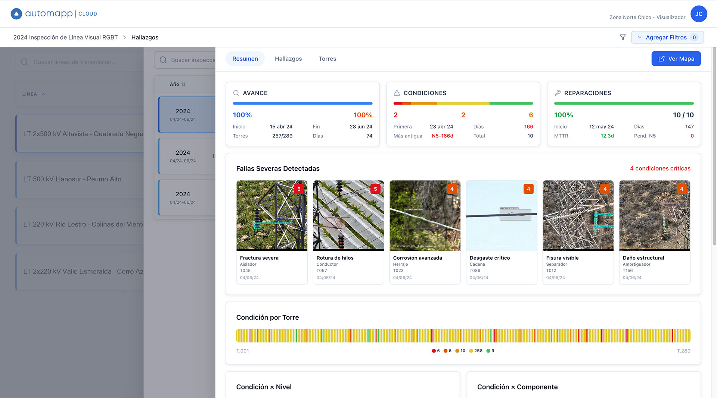
Task: Click the JC user avatar
Action: click(699, 14)
